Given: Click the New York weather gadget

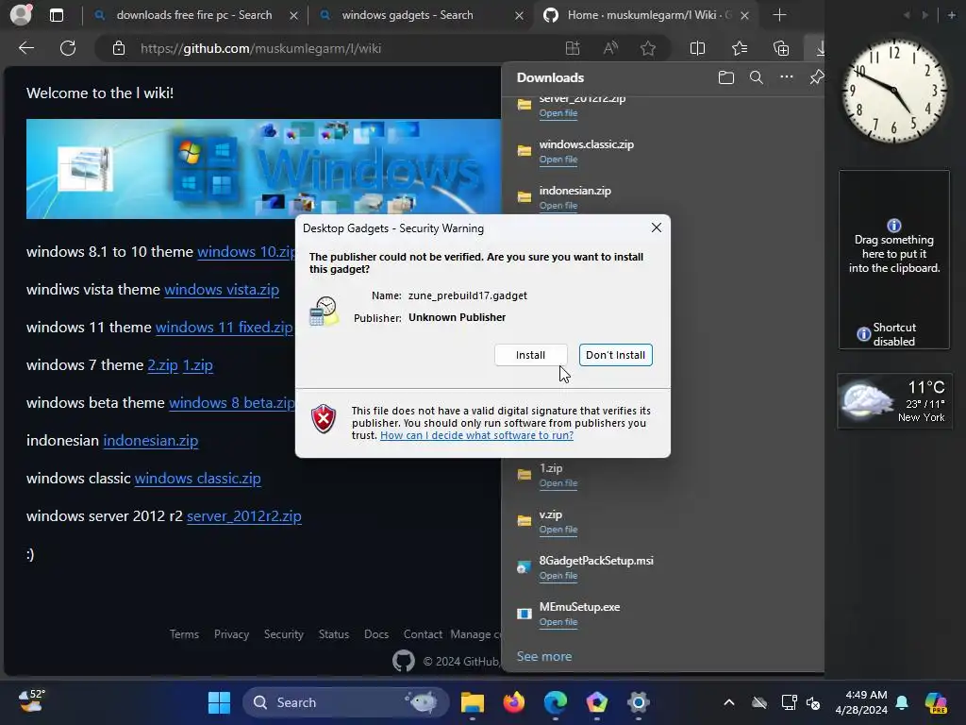Looking at the screenshot, I should 894,400.
